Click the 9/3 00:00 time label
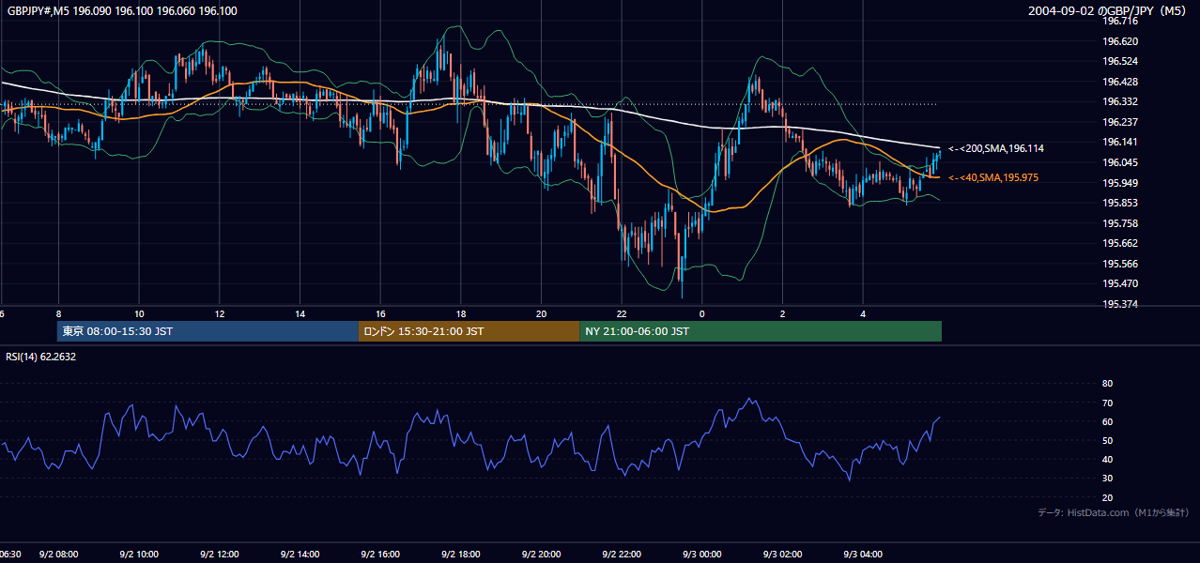Viewport: 1200px width, 563px height. pyautogui.click(x=702, y=554)
